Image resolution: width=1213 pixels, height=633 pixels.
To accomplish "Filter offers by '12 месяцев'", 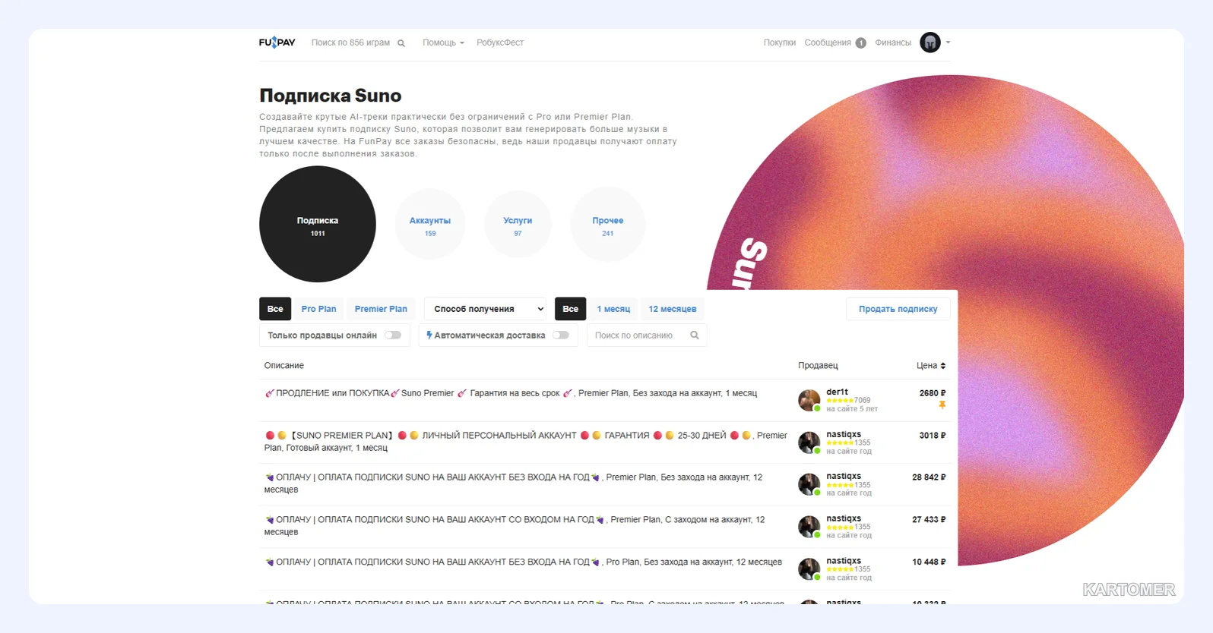I will 673,309.
